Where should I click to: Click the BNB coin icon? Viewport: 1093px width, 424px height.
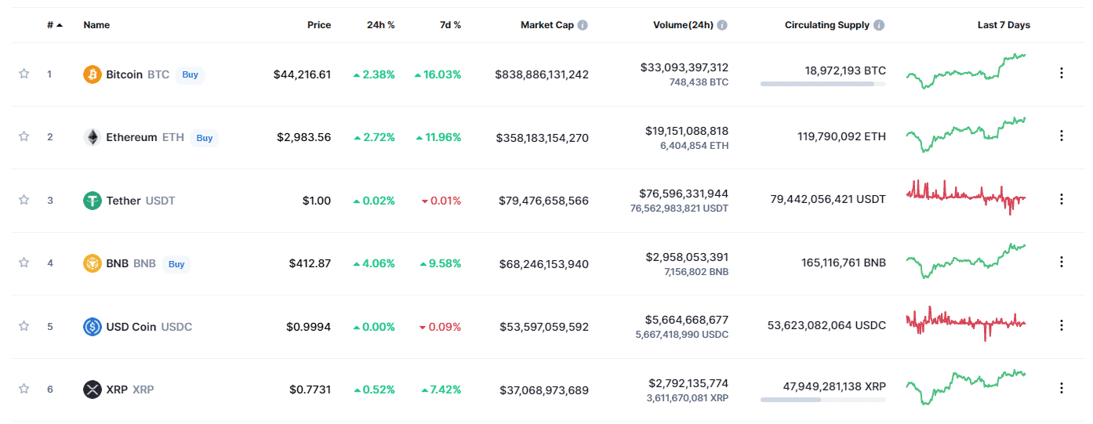pyautogui.click(x=93, y=263)
